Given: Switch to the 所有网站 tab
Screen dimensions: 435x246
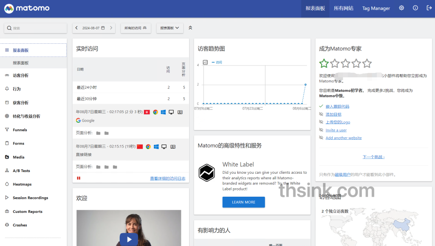Looking at the screenshot, I should [x=343, y=8].
